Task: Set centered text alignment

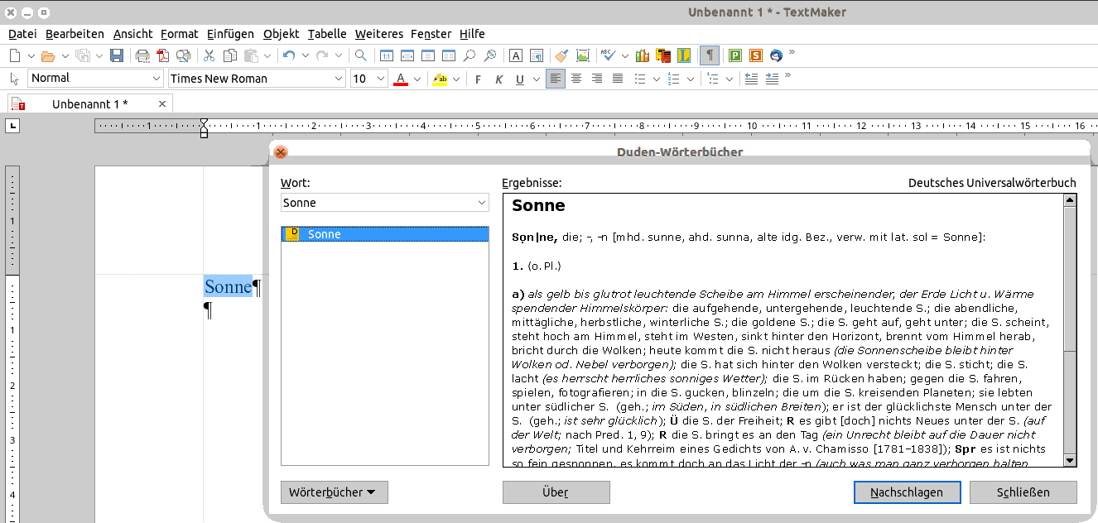Action: (576, 79)
